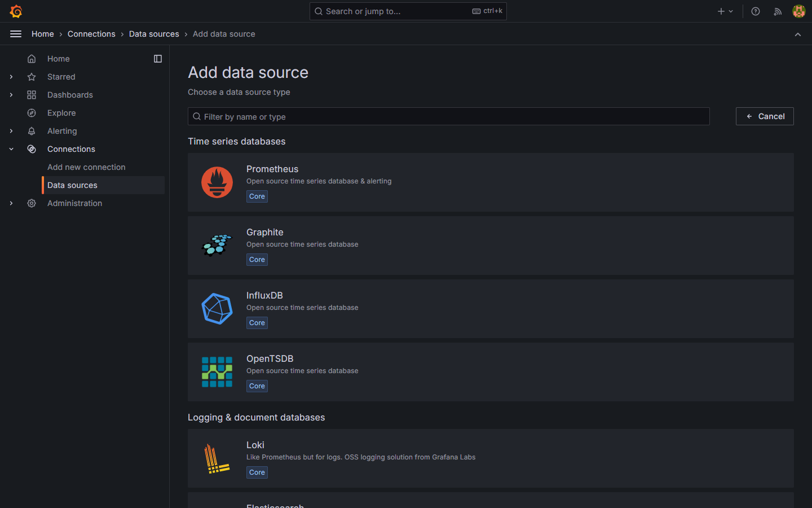
Task: Click the Core badge under OpenTSDB
Action: (257, 386)
